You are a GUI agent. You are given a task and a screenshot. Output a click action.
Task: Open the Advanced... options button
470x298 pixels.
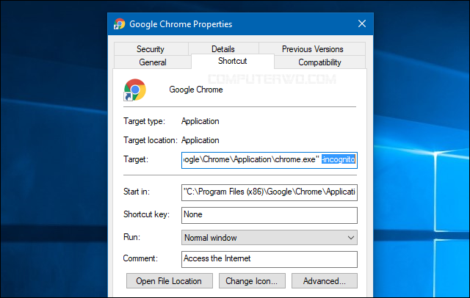[x=325, y=281]
